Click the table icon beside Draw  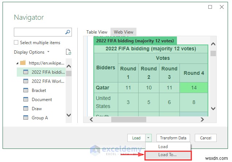(x=26, y=109)
